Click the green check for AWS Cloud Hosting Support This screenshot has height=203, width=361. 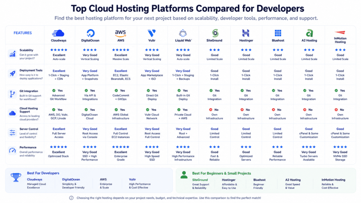(116, 110)
